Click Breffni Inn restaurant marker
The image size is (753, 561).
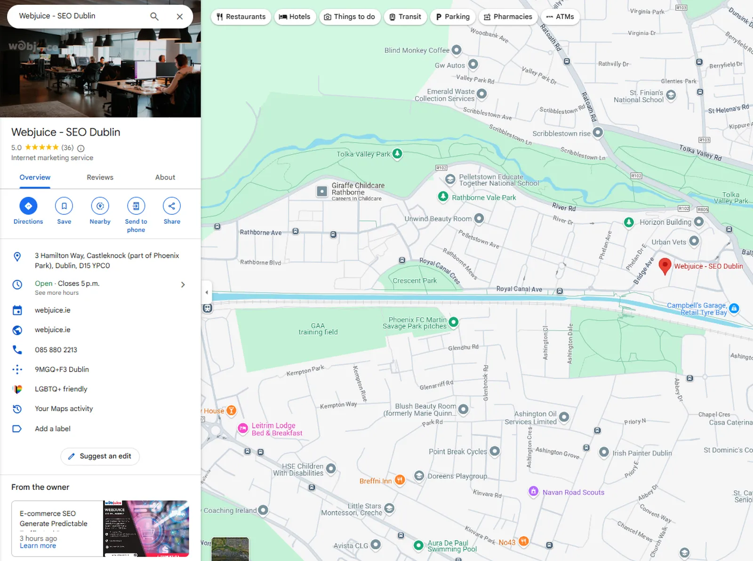coord(400,480)
